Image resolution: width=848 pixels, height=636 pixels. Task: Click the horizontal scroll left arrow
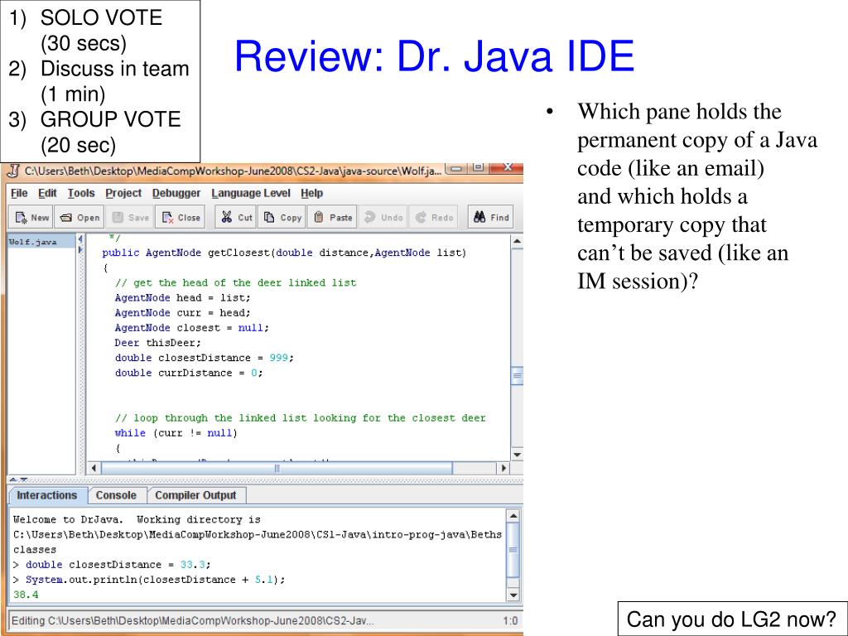pos(94,468)
